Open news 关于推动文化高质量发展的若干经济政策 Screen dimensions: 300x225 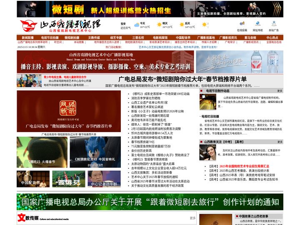[x=157, y=186]
